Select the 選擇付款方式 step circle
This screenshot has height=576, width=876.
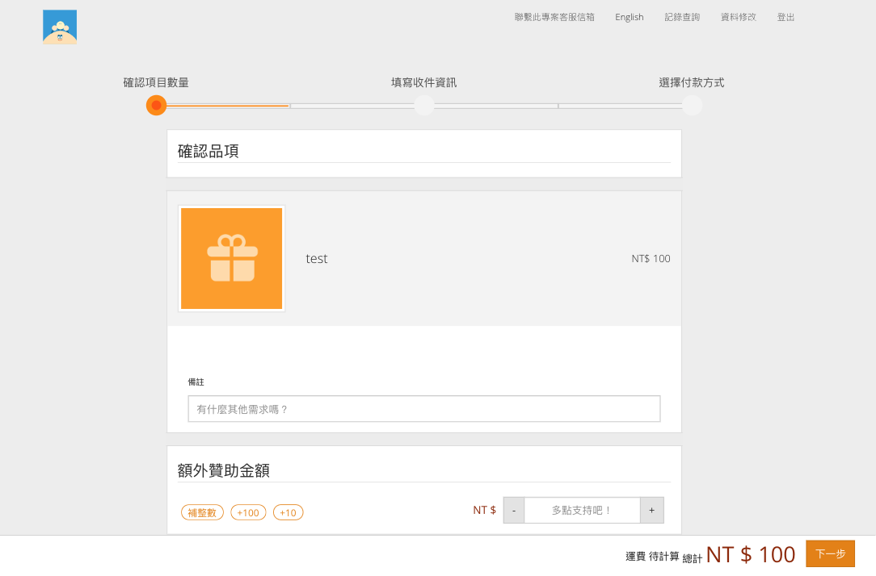tap(692, 106)
